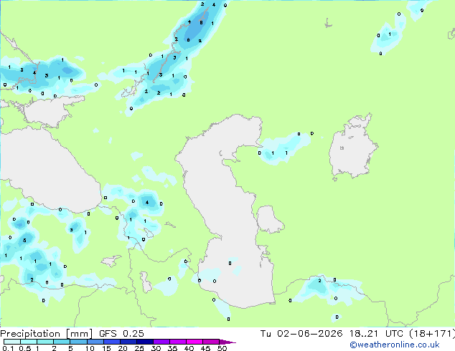Click the "25" legend scale label
455x351 pixels.
pyautogui.click(x=139, y=348)
